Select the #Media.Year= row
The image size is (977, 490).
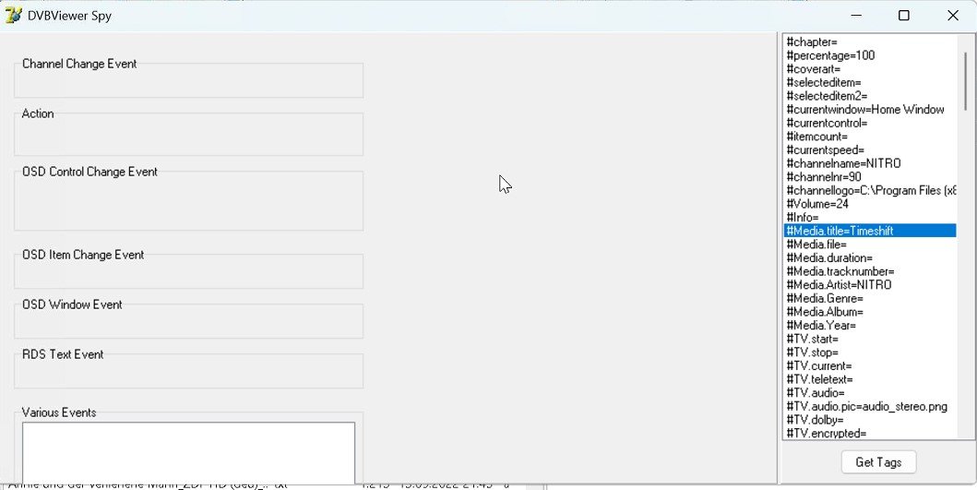[870, 326]
